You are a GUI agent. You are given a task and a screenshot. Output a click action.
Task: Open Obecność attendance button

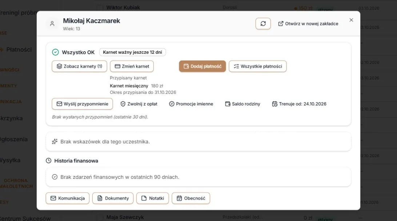tap(191, 198)
